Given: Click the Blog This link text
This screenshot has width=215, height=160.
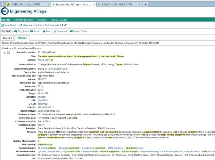Looking at the screenshot, I should [22, 31].
